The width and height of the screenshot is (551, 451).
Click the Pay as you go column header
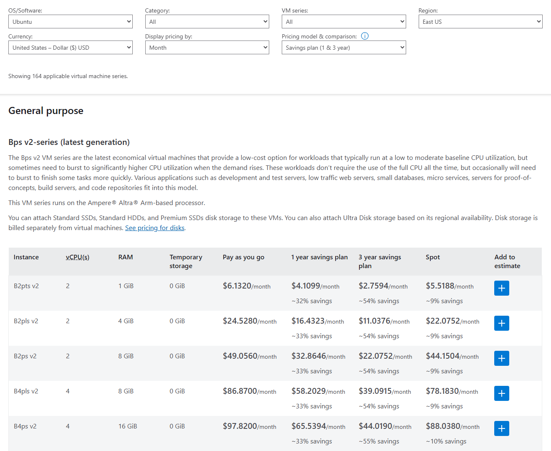tap(243, 257)
